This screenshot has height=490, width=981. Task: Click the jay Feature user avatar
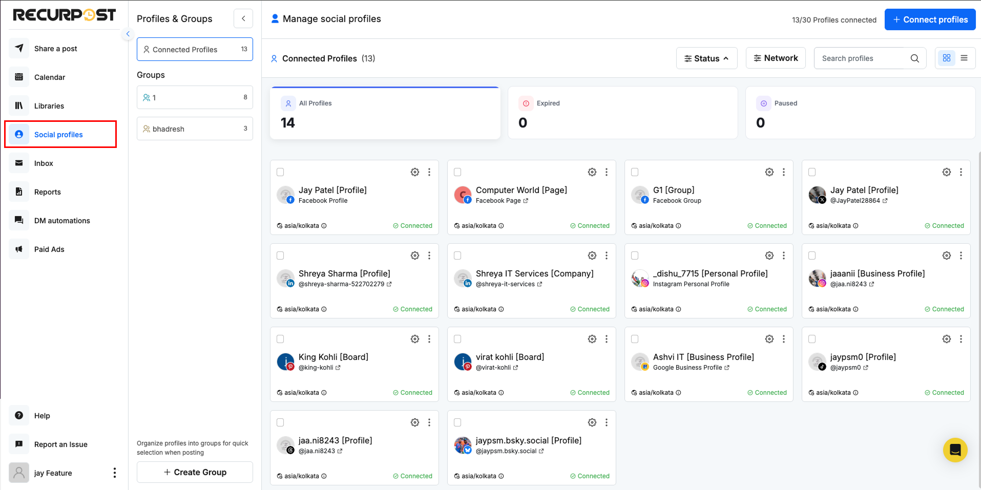(x=19, y=473)
